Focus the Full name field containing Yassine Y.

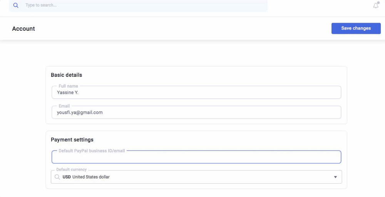click(196, 93)
